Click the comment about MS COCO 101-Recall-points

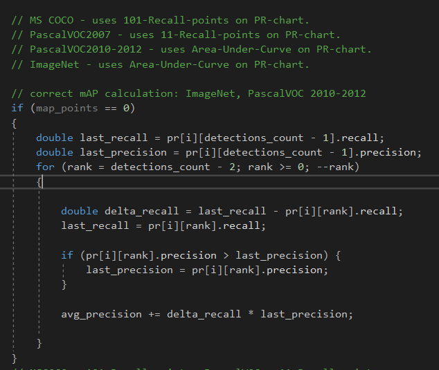[160, 21]
